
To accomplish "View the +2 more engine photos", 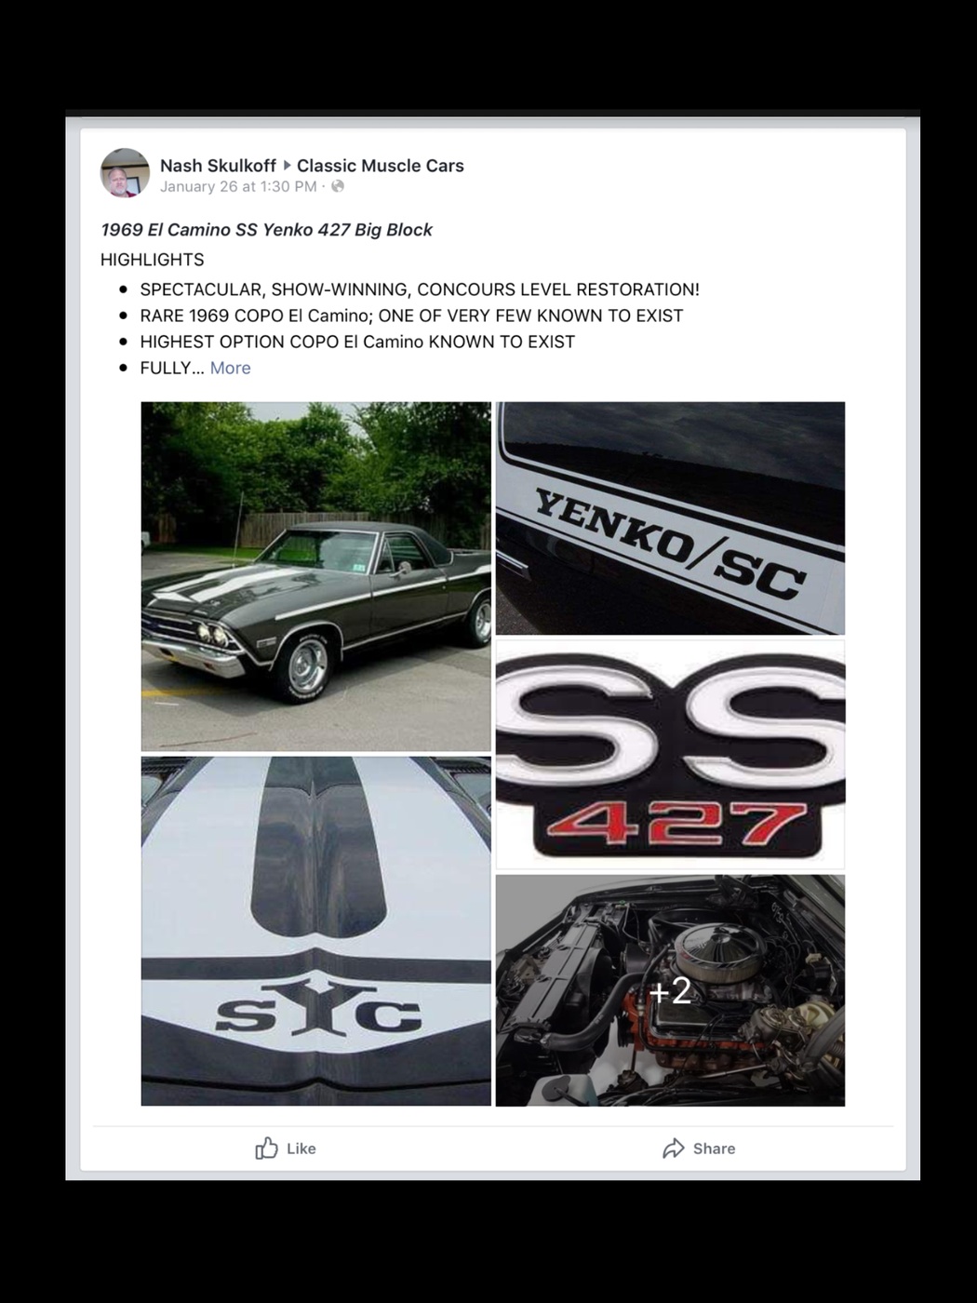I will (x=670, y=990).
